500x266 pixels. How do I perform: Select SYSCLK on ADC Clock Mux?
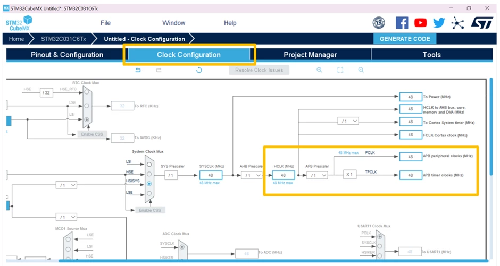(182, 247)
